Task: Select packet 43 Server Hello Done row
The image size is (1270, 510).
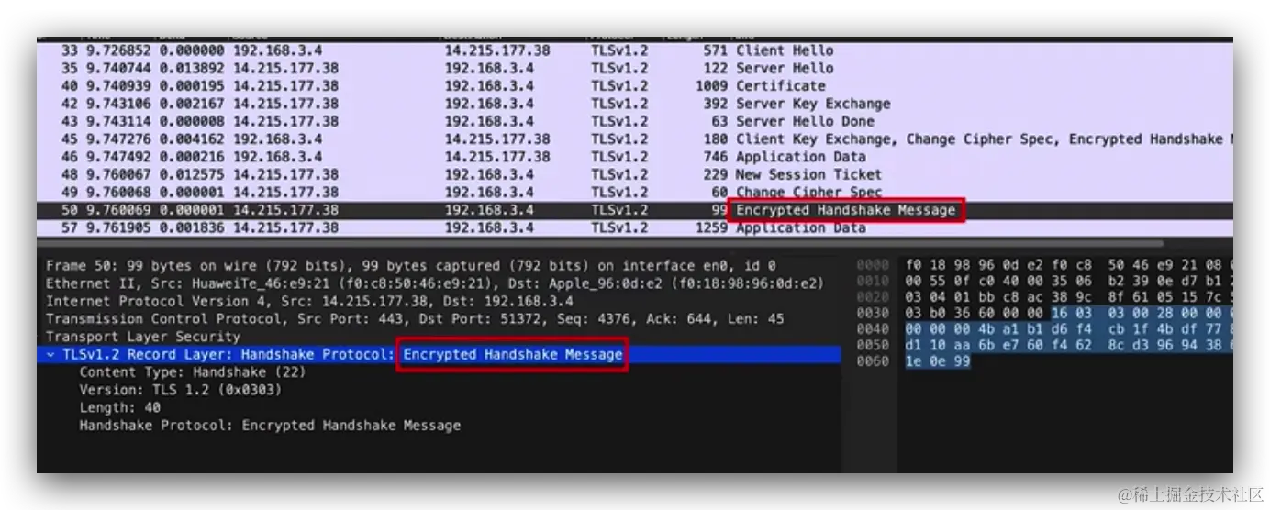Action: click(635, 121)
